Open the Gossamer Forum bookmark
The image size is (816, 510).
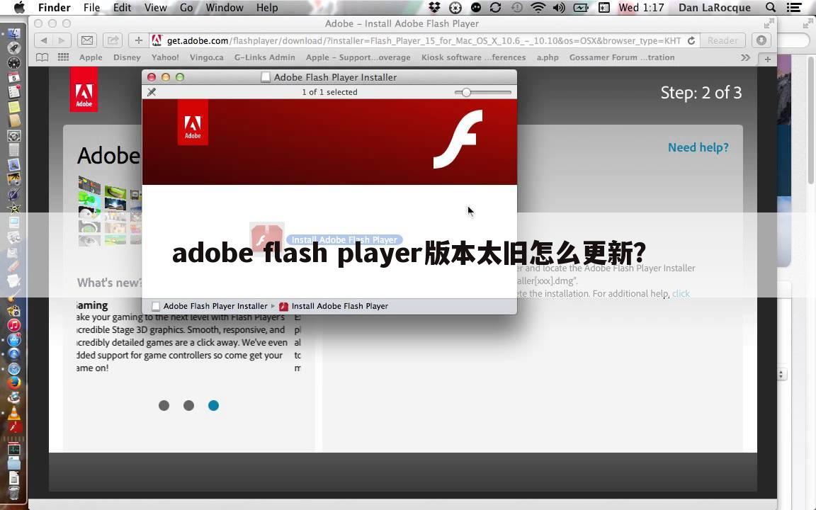pos(622,57)
